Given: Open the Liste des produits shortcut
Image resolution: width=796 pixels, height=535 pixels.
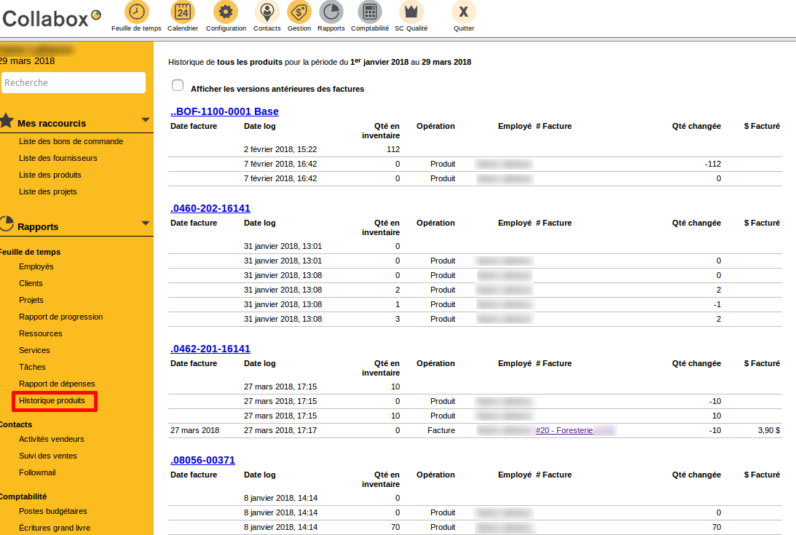Looking at the screenshot, I should [x=50, y=175].
